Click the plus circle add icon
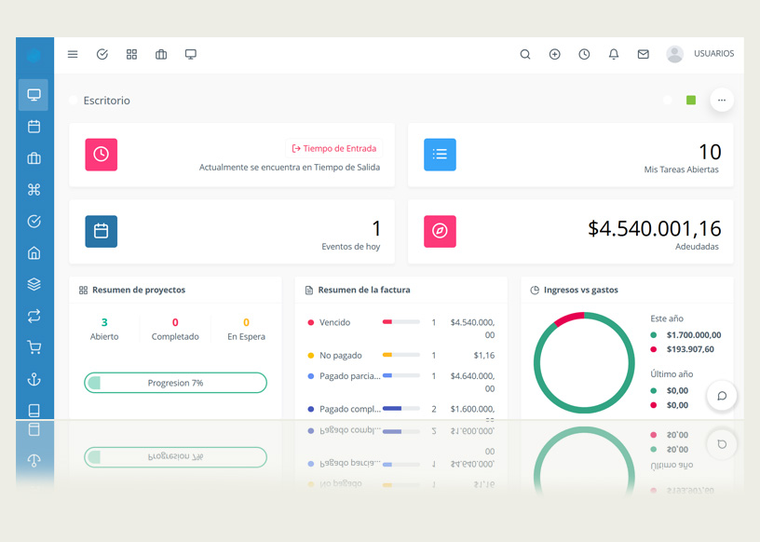 pyautogui.click(x=555, y=55)
